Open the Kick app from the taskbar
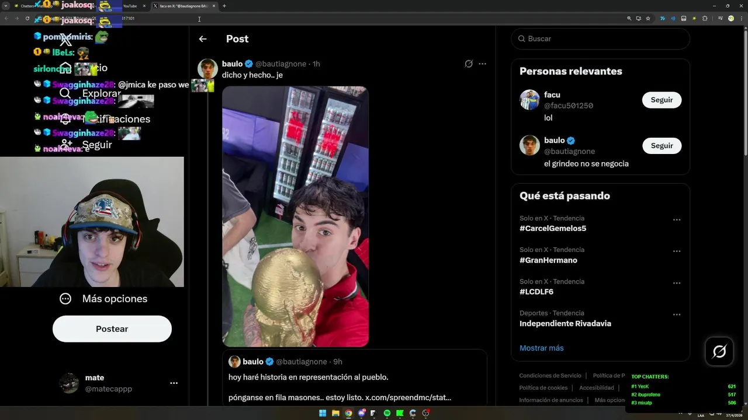Image resolution: width=748 pixels, height=420 pixels. pos(400,413)
